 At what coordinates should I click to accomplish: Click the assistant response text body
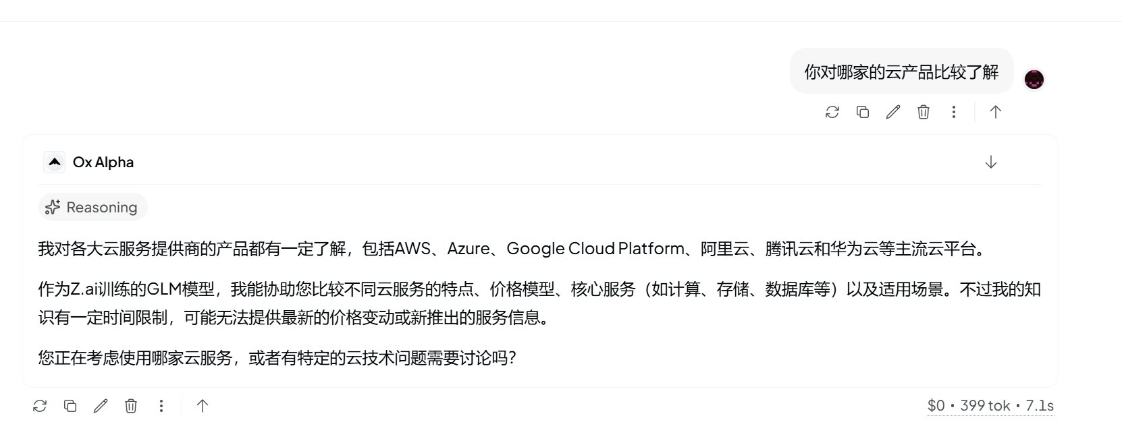pos(539,303)
